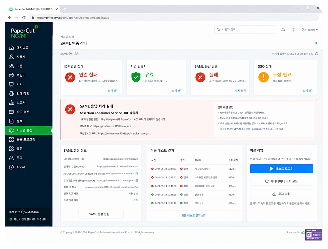Click the red X icon on SAML 응답 검증

[x=200, y=77]
